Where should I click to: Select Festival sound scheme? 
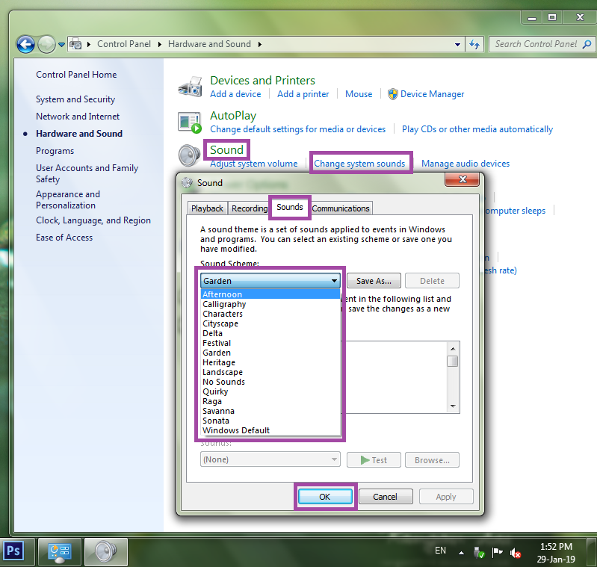click(270, 343)
